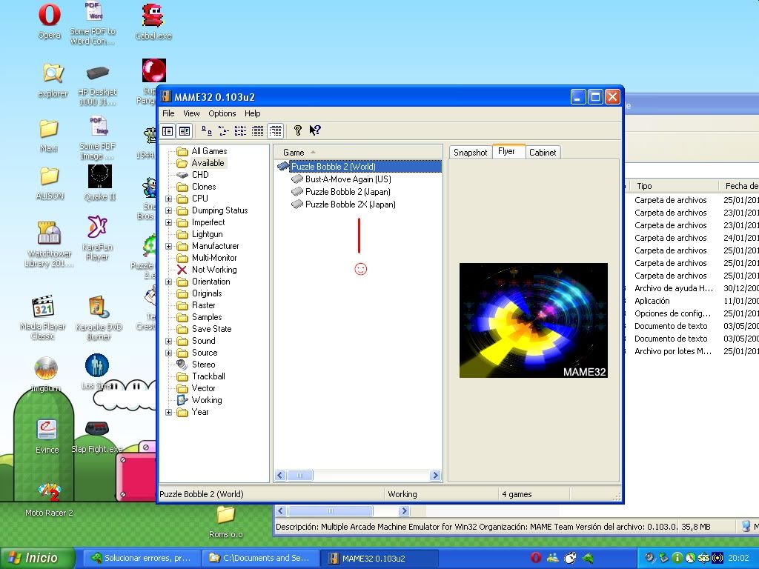Open the KaraFun Player desktop icon

pos(97,238)
